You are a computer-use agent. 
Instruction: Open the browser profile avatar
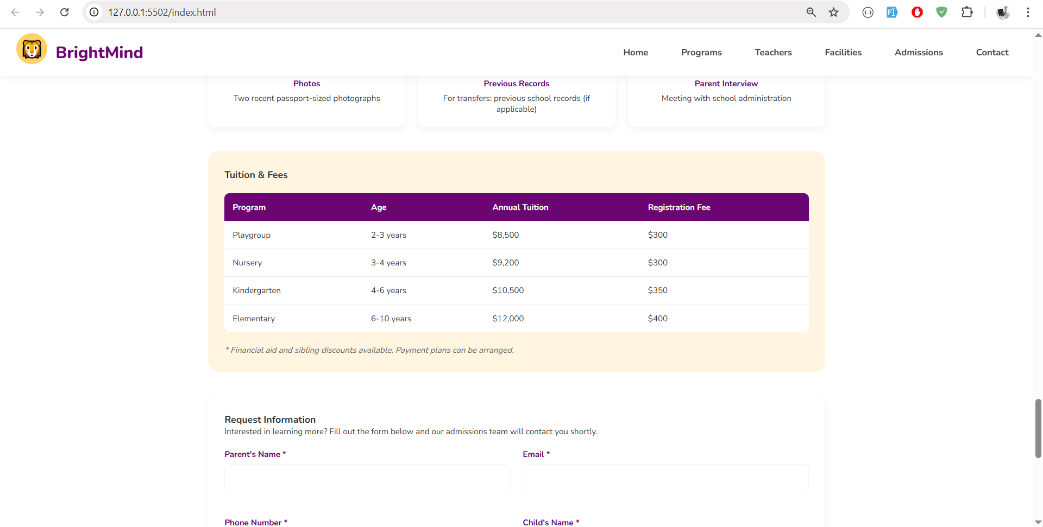[x=1002, y=12]
